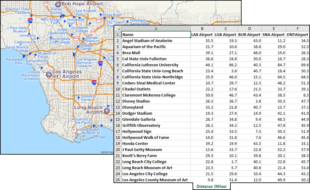The height and width of the screenshot is (190, 310).
Task: Click the Distance (Miles) label below the table
Action: pyautogui.click(x=211, y=186)
